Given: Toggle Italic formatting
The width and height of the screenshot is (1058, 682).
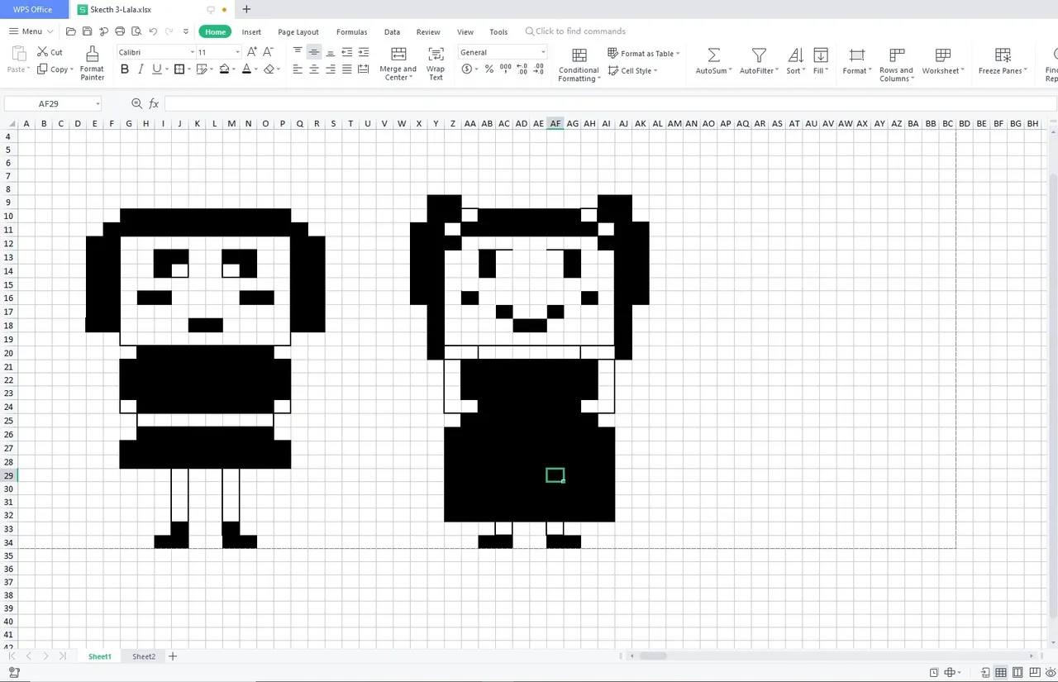Looking at the screenshot, I should coord(141,69).
